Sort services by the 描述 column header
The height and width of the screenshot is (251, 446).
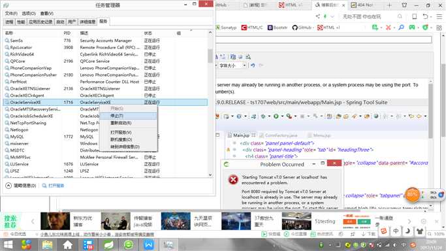[84, 33]
